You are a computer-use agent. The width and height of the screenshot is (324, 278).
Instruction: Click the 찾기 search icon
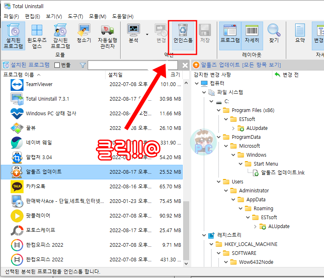click(274, 33)
